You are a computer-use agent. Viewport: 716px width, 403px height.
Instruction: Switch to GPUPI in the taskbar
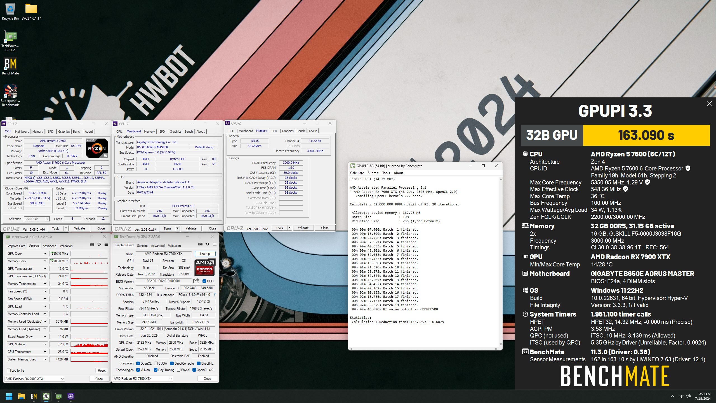(x=46, y=396)
